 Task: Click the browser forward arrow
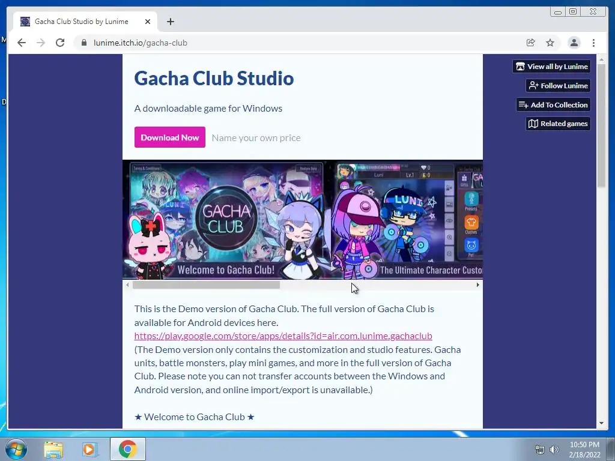tap(41, 43)
